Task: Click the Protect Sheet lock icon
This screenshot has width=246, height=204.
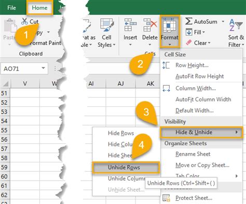Action: 166,198
